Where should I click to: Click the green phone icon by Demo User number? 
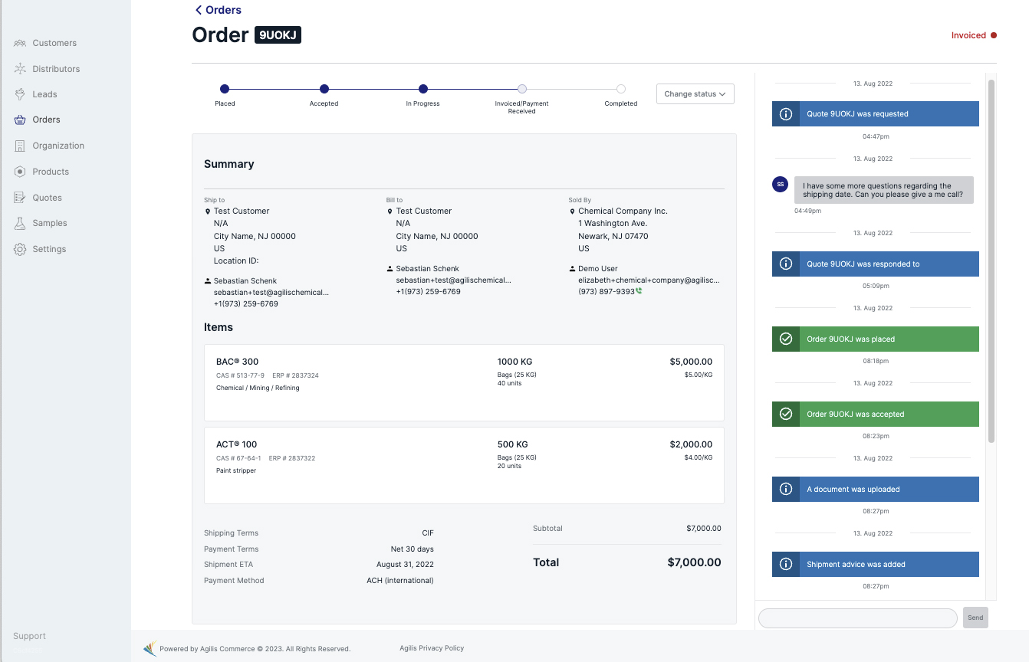(x=639, y=291)
